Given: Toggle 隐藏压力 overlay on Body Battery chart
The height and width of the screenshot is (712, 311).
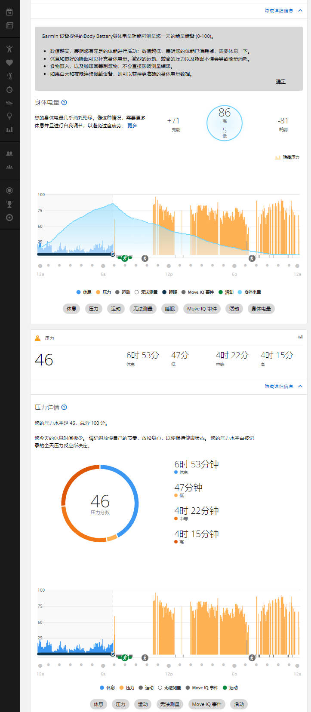Looking at the screenshot, I should [x=287, y=157].
